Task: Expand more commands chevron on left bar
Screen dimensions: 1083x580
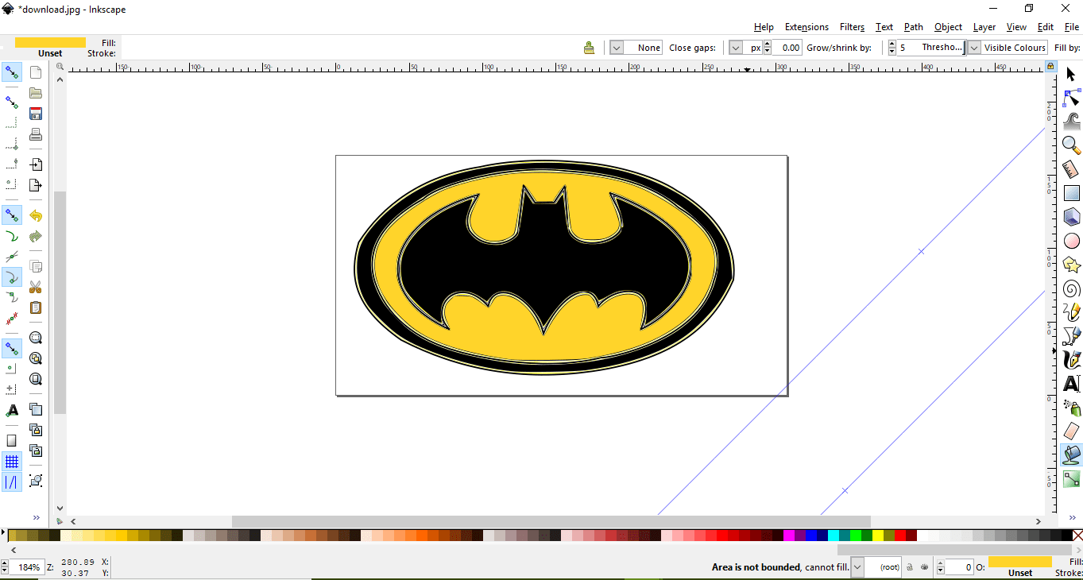Action: pyautogui.click(x=36, y=517)
